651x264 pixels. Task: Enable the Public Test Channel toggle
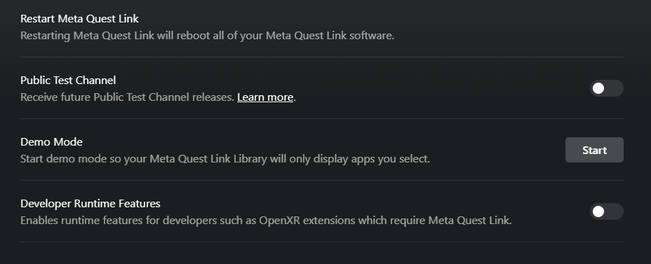[x=607, y=88]
